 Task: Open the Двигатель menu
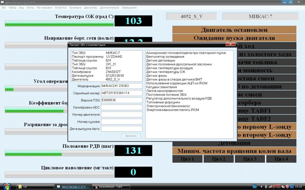pos(91,8)
